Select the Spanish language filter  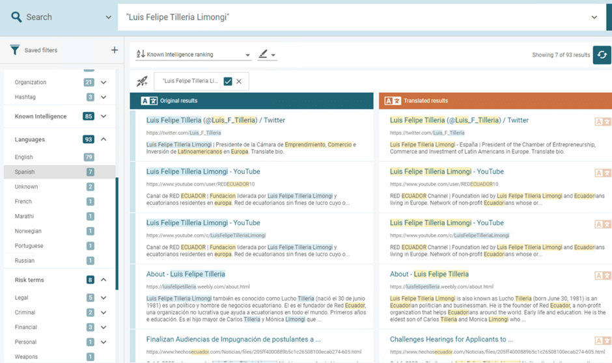coord(60,172)
